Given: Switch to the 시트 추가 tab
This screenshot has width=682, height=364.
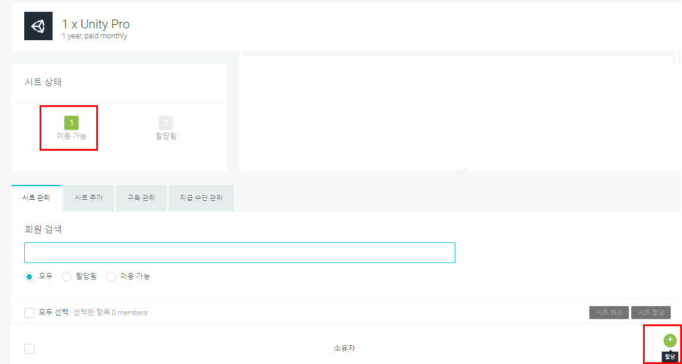Looking at the screenshot, I should pos(89,198).
